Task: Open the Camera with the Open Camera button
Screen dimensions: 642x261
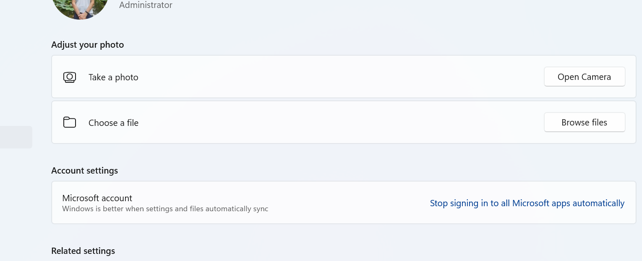Action: 585,77
